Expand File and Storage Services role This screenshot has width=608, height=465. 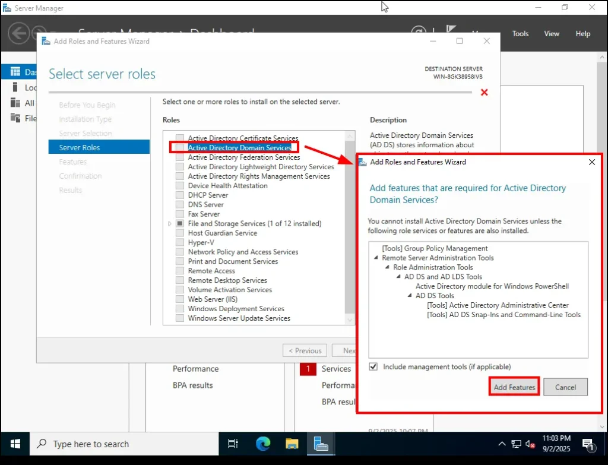coord(169,223)
